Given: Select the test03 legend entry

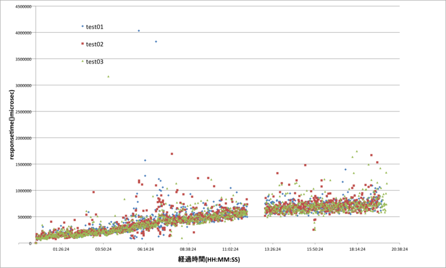Looking at the screenshot, I should [x=92, y=61].
